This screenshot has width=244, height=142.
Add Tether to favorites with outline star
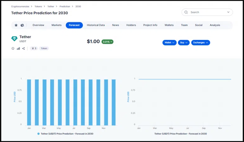[x=13, y=48]
